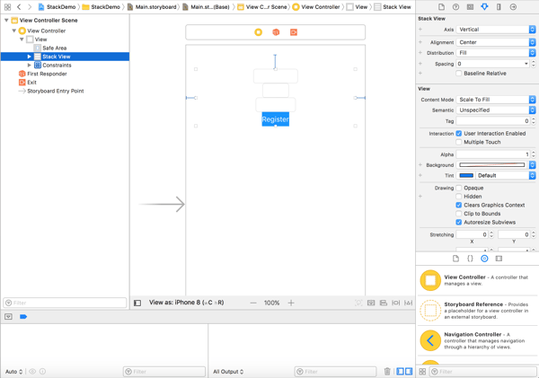This screenshot has width=539, height=378.
Task: Enable Multiple Touch checkbox
Action: pos(459,142)
